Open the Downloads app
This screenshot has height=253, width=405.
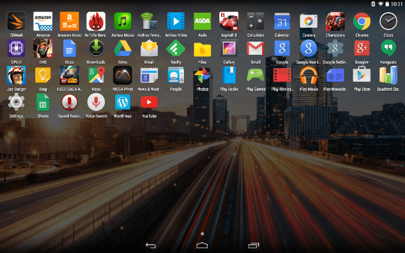click(96, 48)
